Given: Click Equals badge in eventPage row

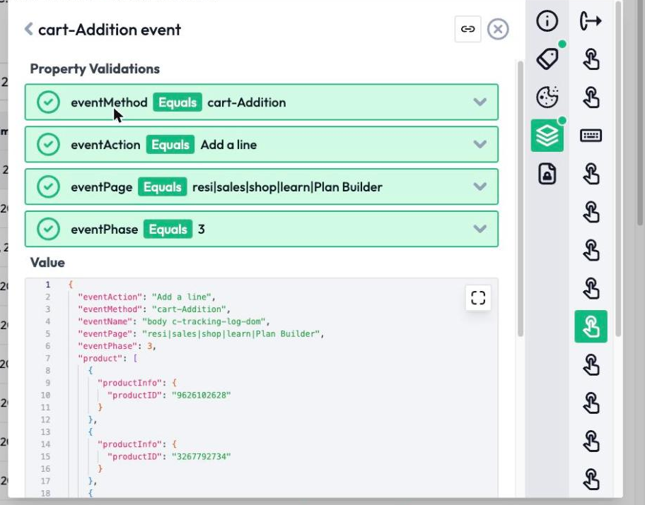Looking at the screenshot, I should (x=162, y=187).
